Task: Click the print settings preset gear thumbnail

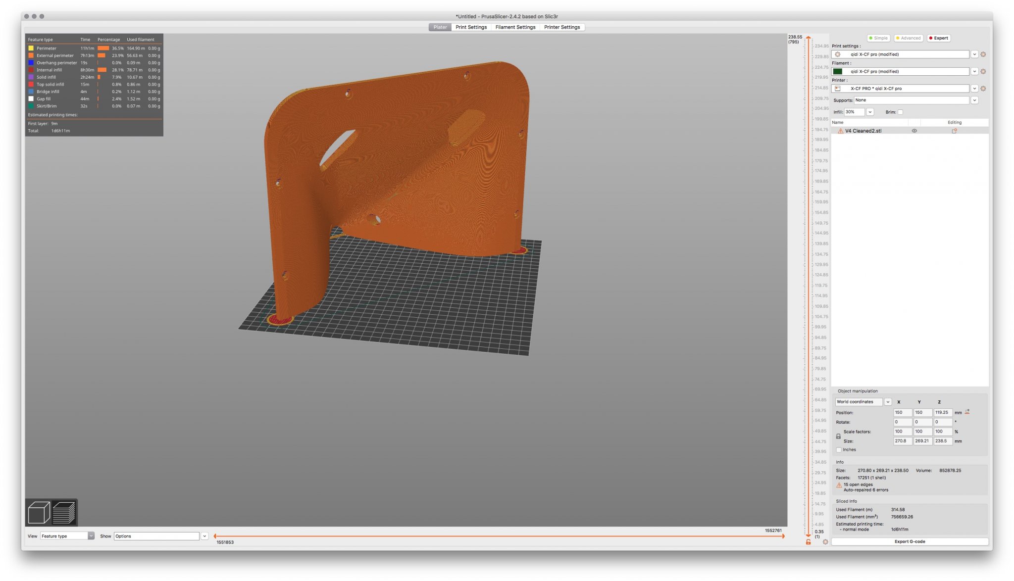Action: click(x=838, y=54)
